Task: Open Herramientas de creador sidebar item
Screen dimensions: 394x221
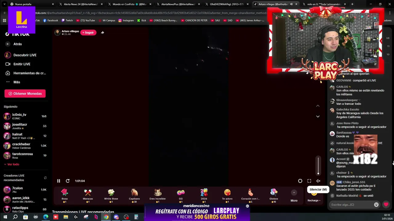Action: coord(25,73)
